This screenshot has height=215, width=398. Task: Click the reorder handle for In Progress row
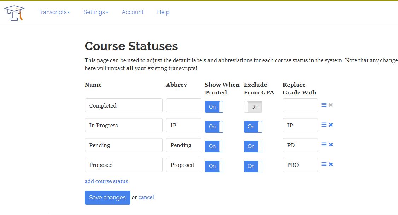coord(324,125)
